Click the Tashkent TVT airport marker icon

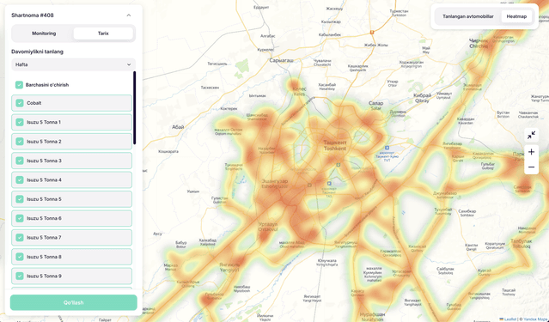pos(387,148)
